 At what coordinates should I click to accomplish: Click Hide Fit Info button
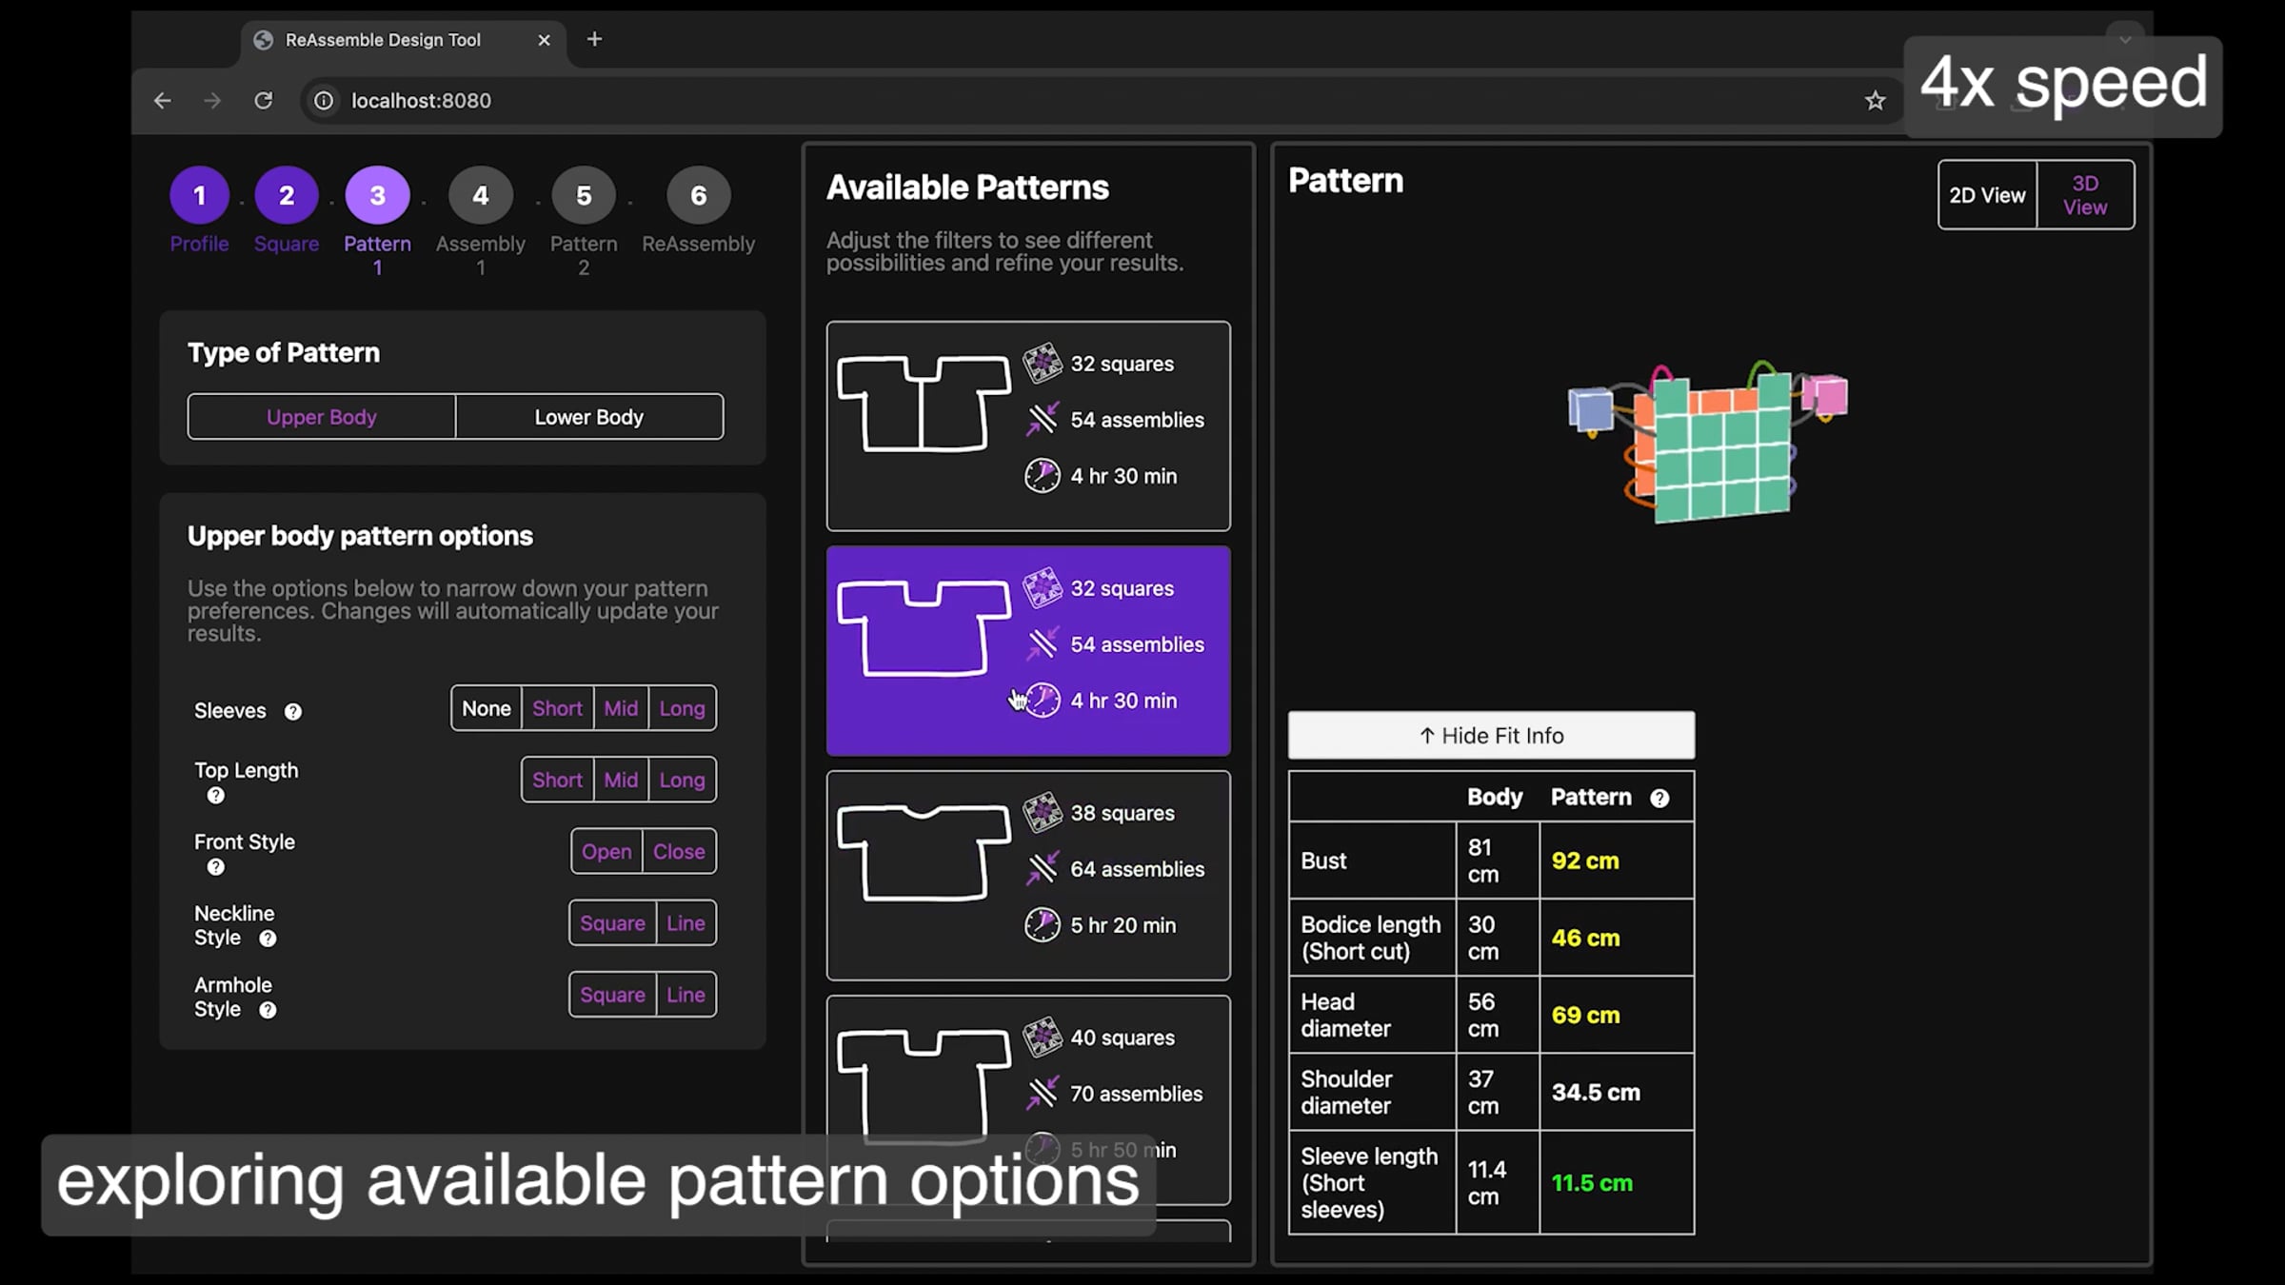pyautogui.click(x=1491, y=735)
